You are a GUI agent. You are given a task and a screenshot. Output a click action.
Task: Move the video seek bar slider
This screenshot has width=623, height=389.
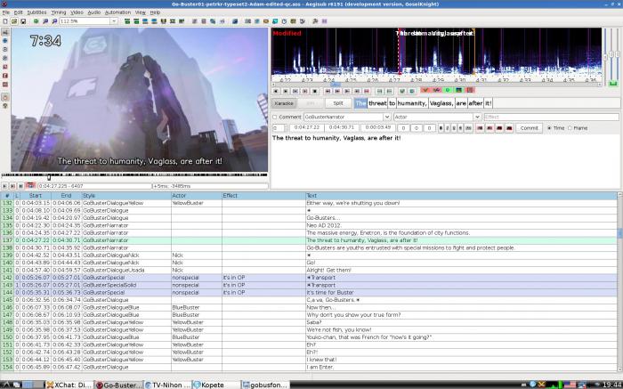coord(49,177)
